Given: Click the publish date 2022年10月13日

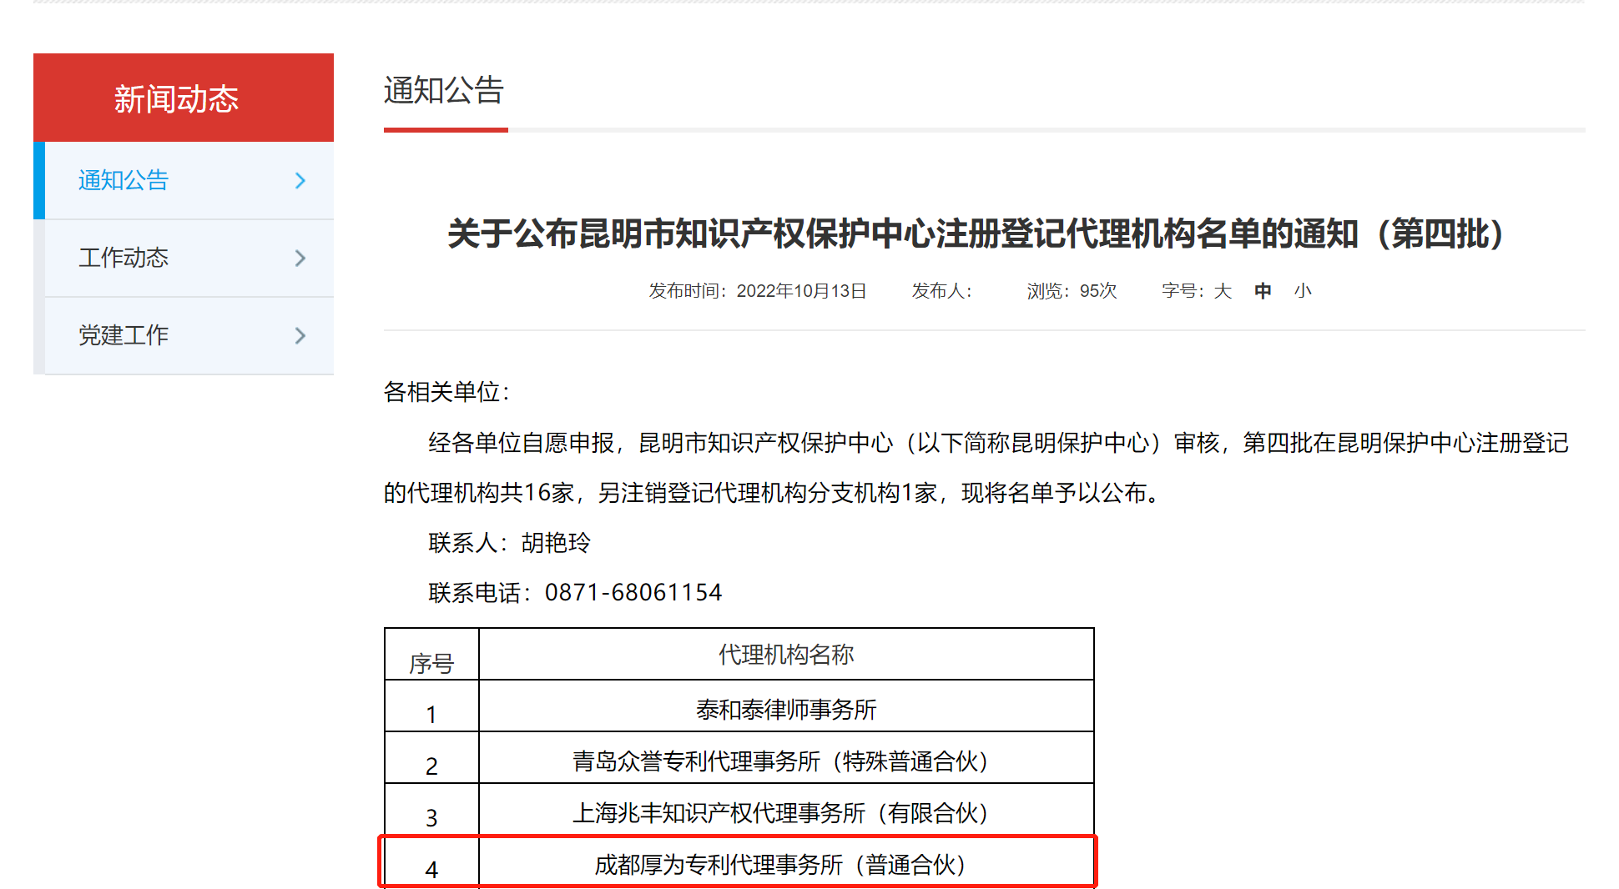Looking at the screenshot, I should point(800,291).
